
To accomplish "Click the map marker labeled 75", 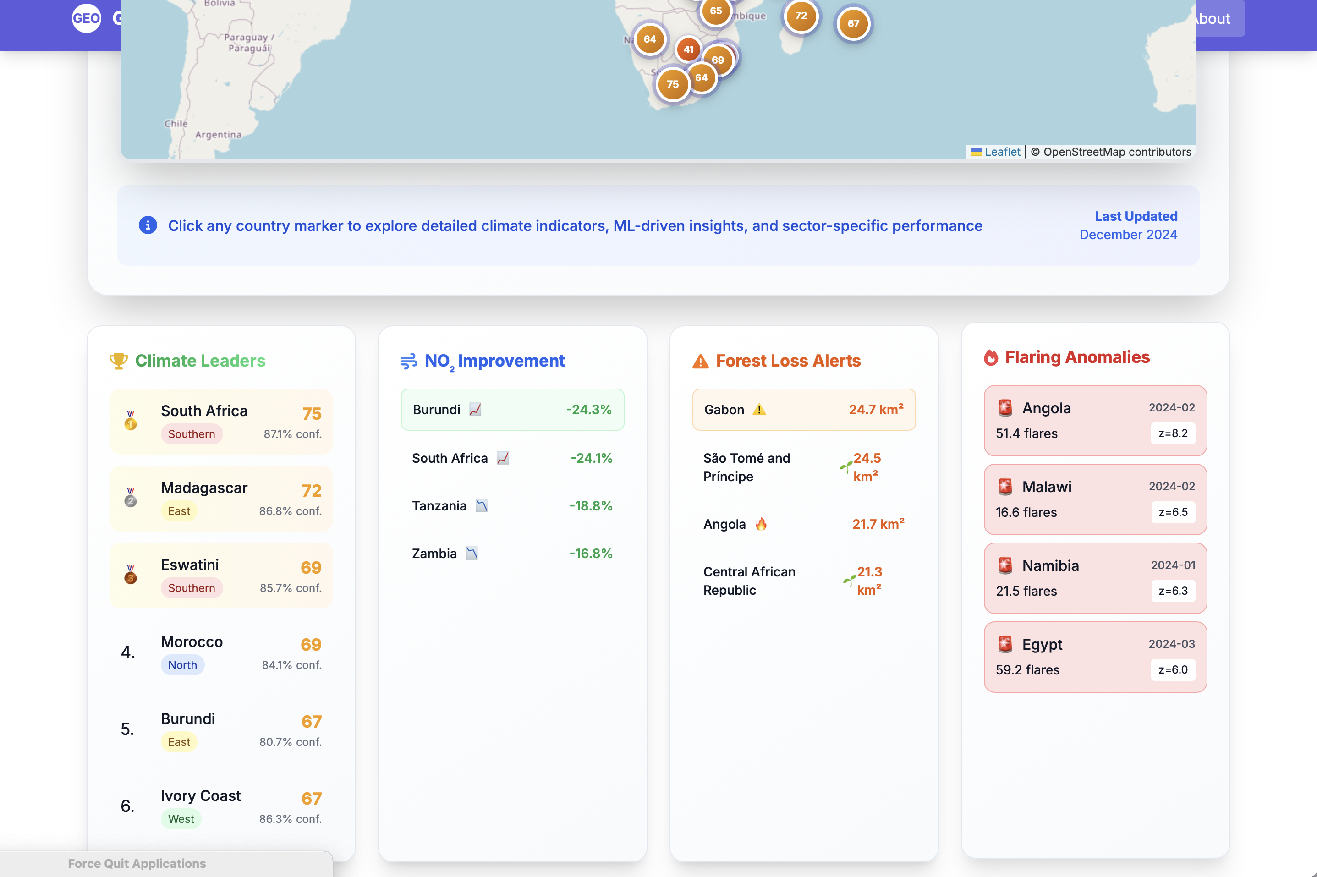I will pos(672,84).
